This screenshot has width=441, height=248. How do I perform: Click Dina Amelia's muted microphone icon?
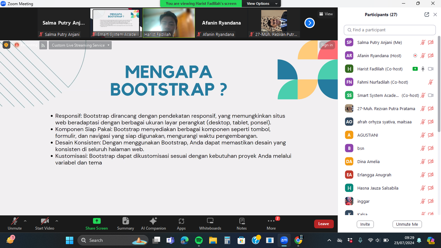point(423,161)
